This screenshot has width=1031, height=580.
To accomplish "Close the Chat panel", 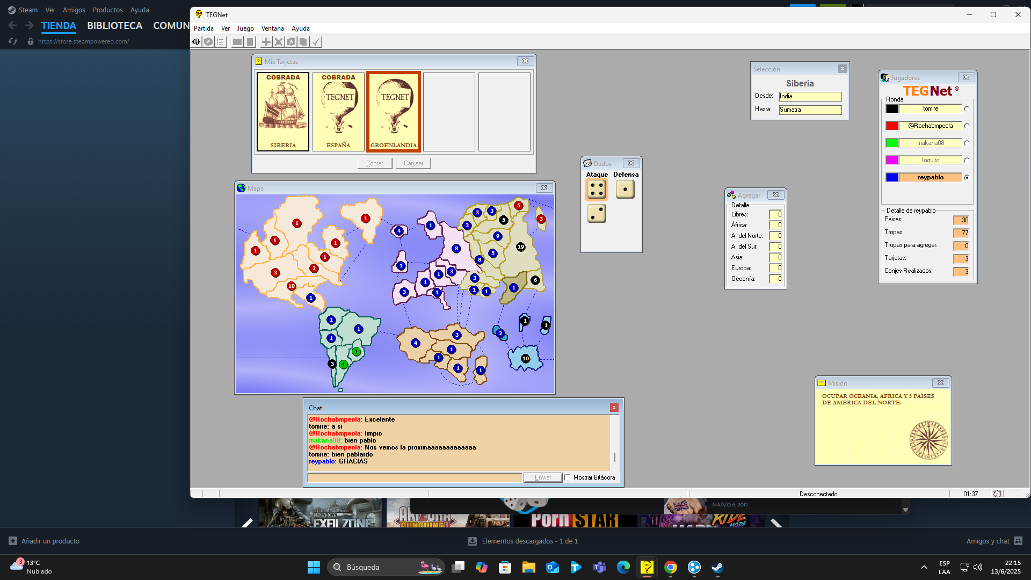I will point(614,408).
